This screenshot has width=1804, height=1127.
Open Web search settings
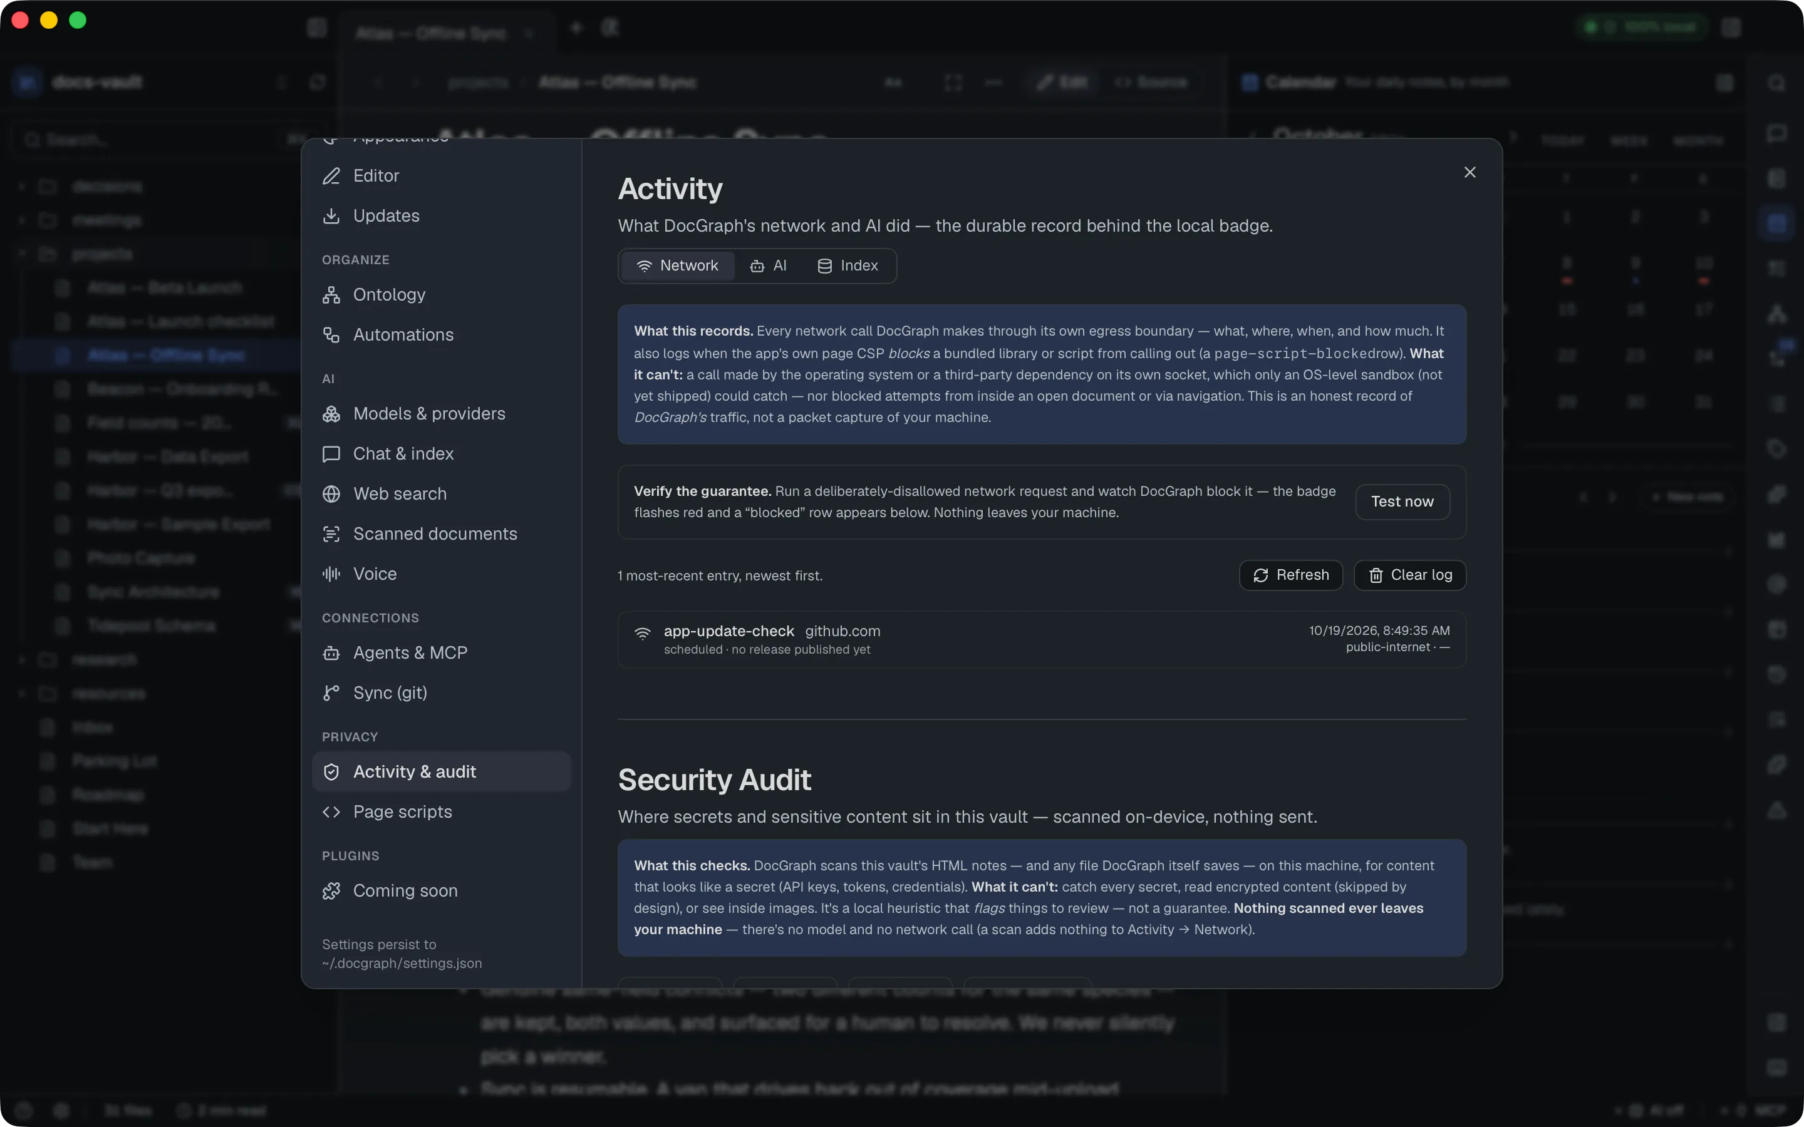tap(442, 494)
